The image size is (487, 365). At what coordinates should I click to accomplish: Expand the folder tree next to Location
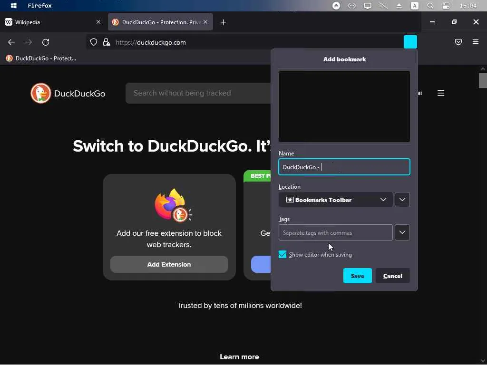[402, 200]
